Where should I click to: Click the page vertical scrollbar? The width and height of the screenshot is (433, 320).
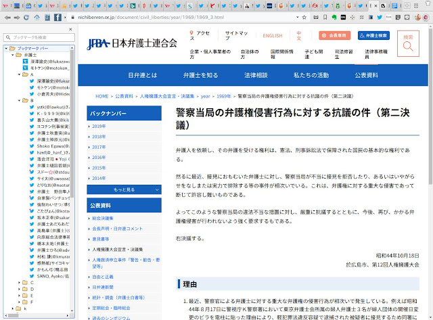[430, 106]
